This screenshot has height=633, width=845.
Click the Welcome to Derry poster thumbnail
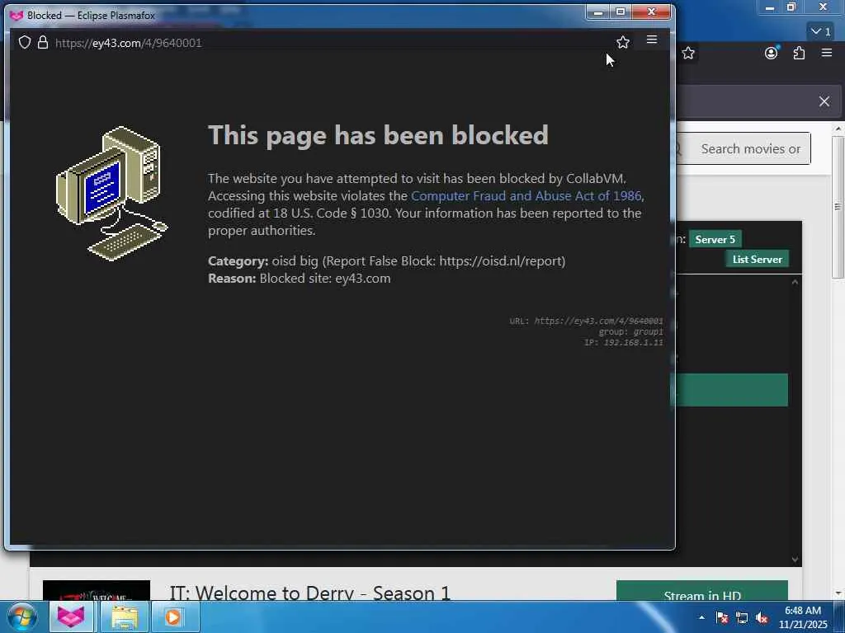tap(97, 591)
